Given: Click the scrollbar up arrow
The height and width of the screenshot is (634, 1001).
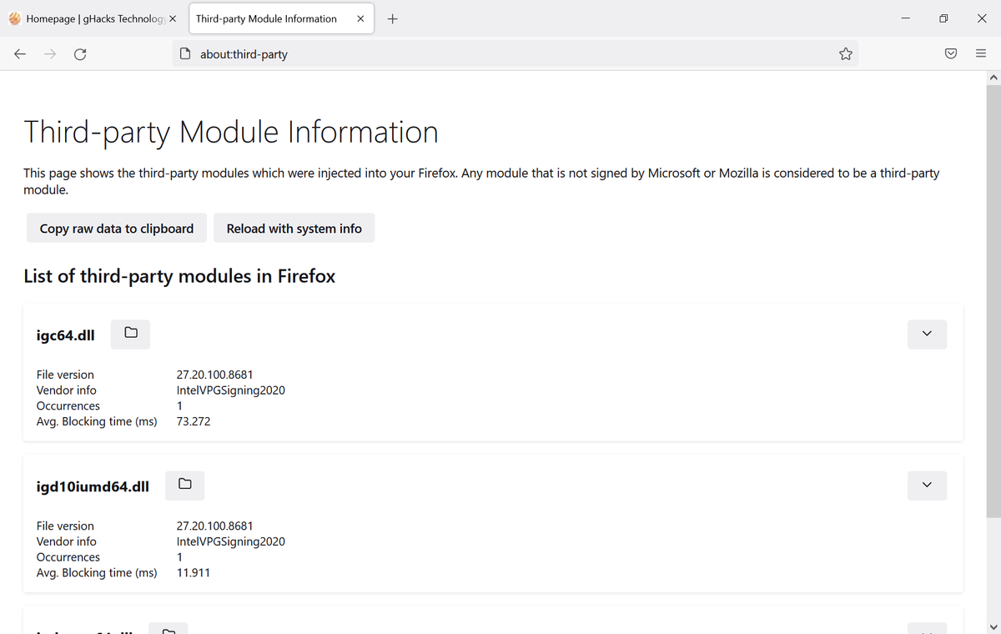Looking at the screenshot, I should pyautogui.click(x=993, y=77).
